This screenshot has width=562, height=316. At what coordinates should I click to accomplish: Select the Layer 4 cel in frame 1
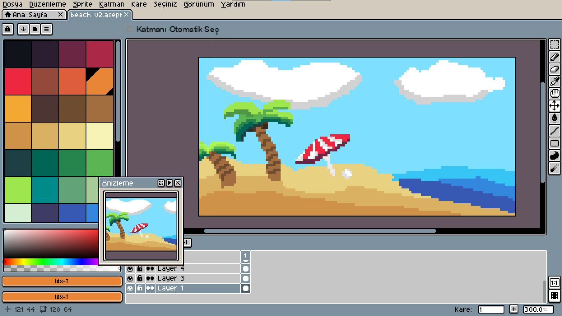point(246,269)
